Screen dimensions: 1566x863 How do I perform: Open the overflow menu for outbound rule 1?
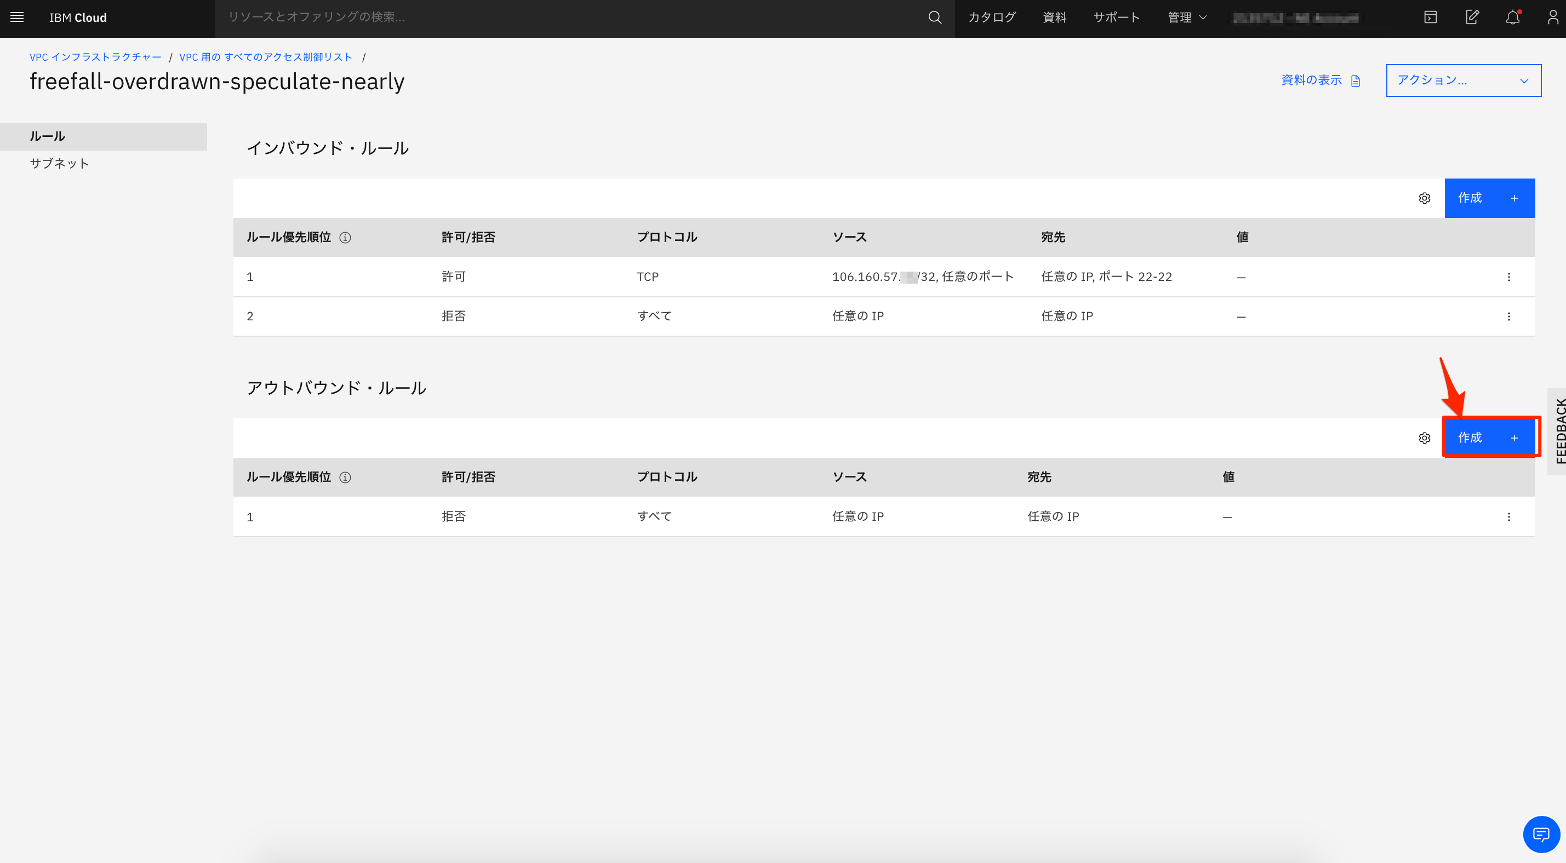pos(1509,516)
